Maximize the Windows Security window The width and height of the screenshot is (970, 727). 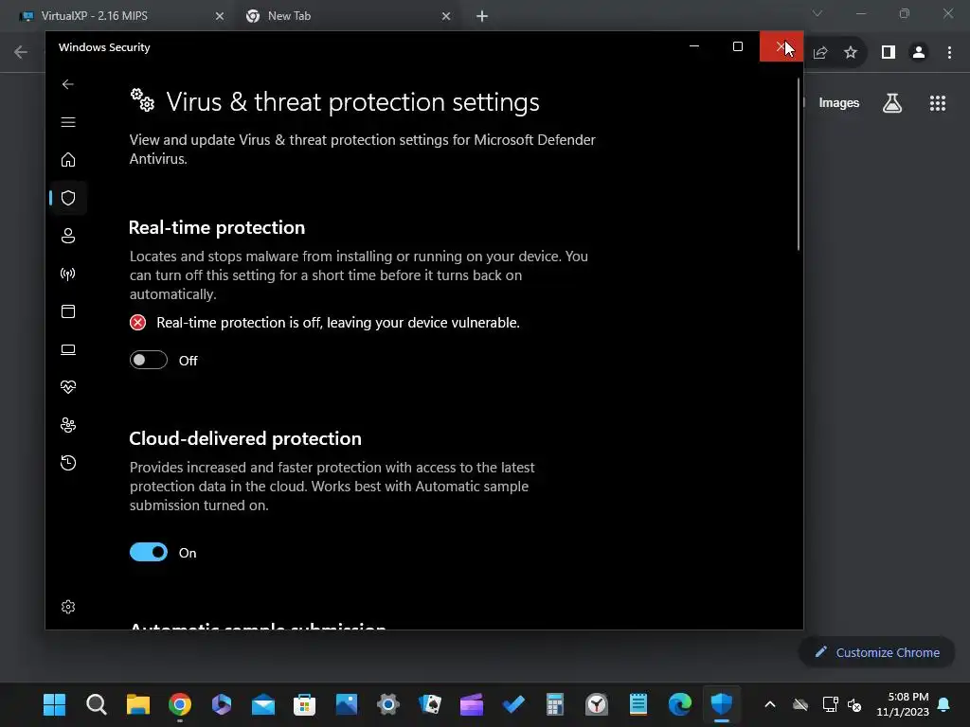(x=737, y=46)
